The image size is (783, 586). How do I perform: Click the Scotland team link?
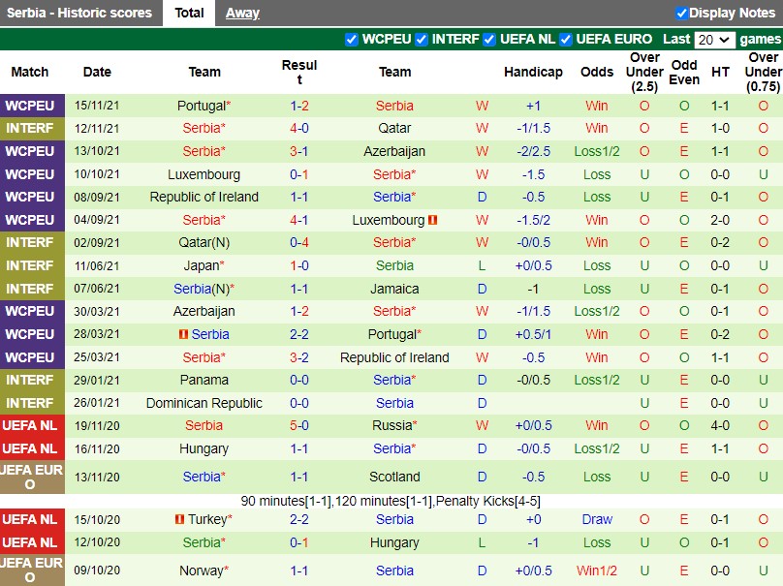pos(394,477)
